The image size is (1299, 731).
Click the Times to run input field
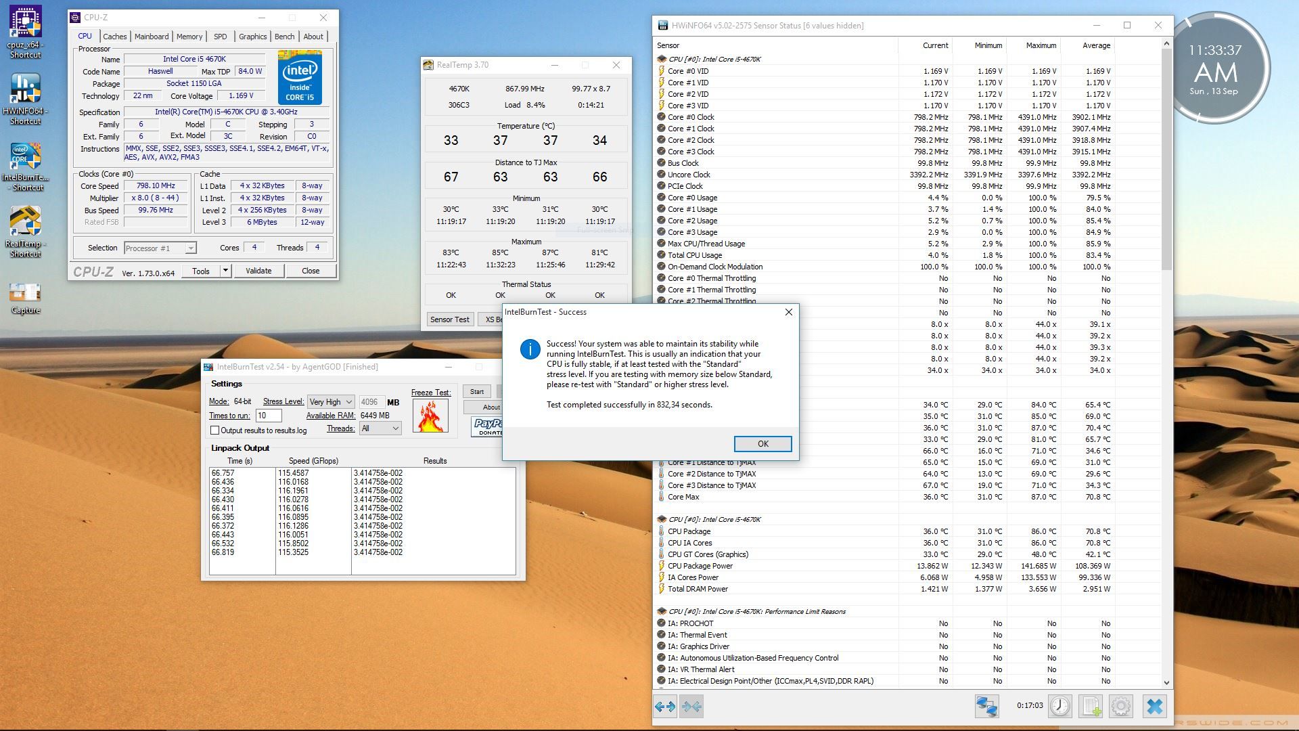point(269,416)
